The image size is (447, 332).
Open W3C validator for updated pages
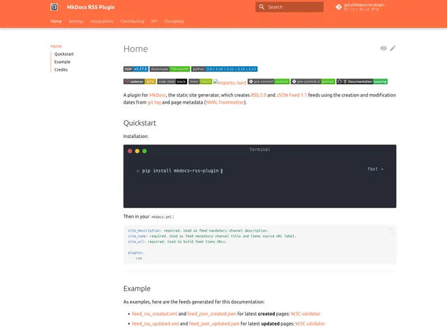(x=310, y=324)
